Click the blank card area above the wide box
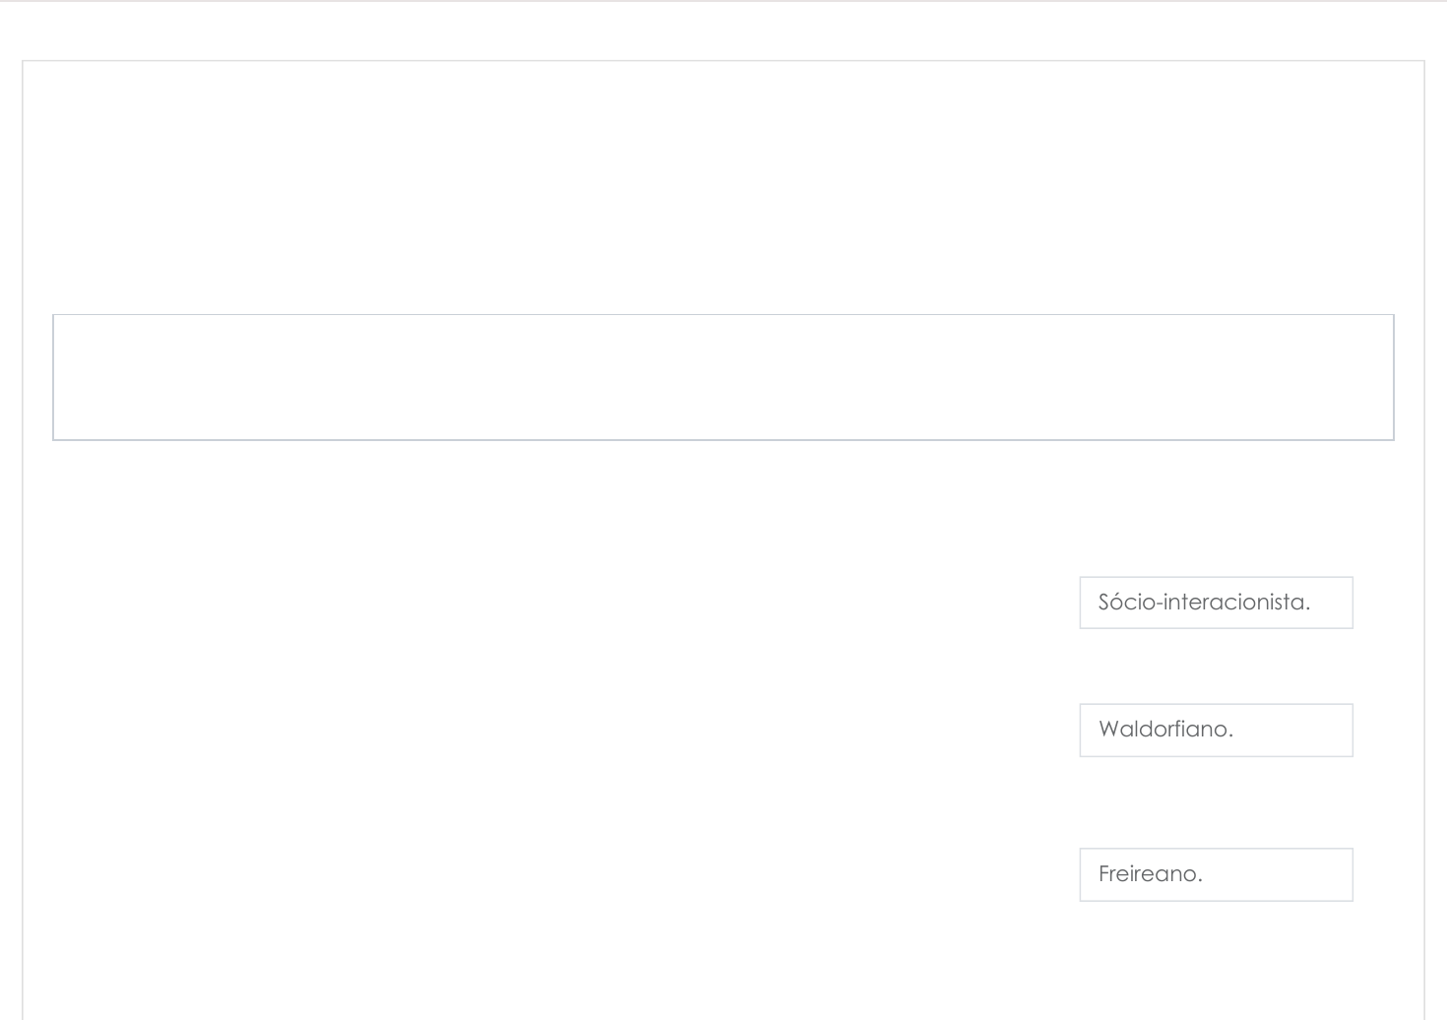The image size is (1447, 1020). tap(723, 187)
